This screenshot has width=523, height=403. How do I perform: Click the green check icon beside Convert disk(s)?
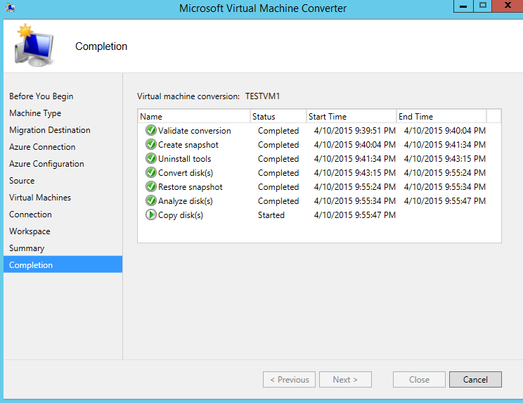click(150, 172)
